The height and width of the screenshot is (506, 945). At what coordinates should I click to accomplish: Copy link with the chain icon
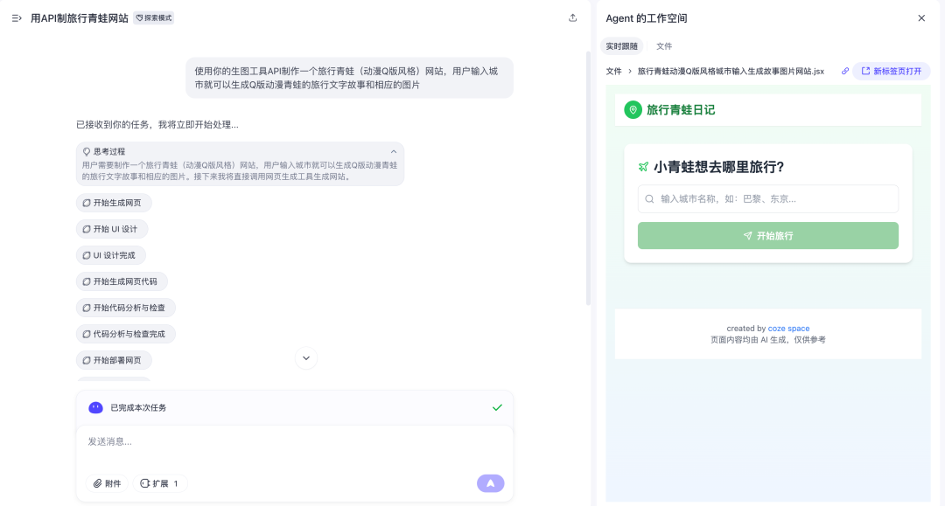(845, 71)
